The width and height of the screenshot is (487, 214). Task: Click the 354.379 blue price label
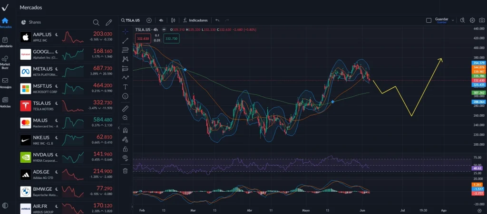point(478,63)
